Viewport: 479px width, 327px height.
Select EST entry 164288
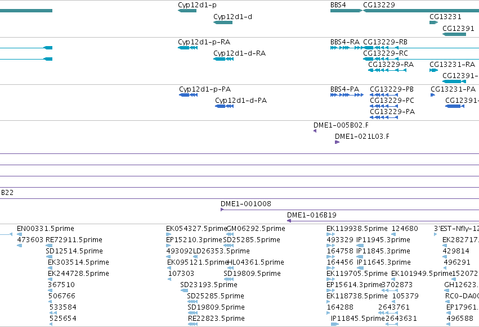[340, 307]
